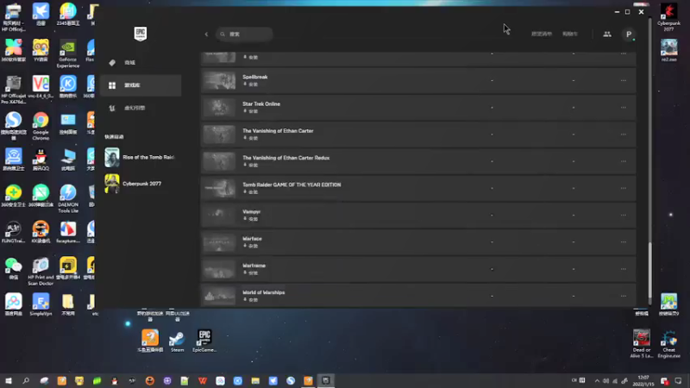Open SimpleVpn desktop shortcut

pos(41,305)
